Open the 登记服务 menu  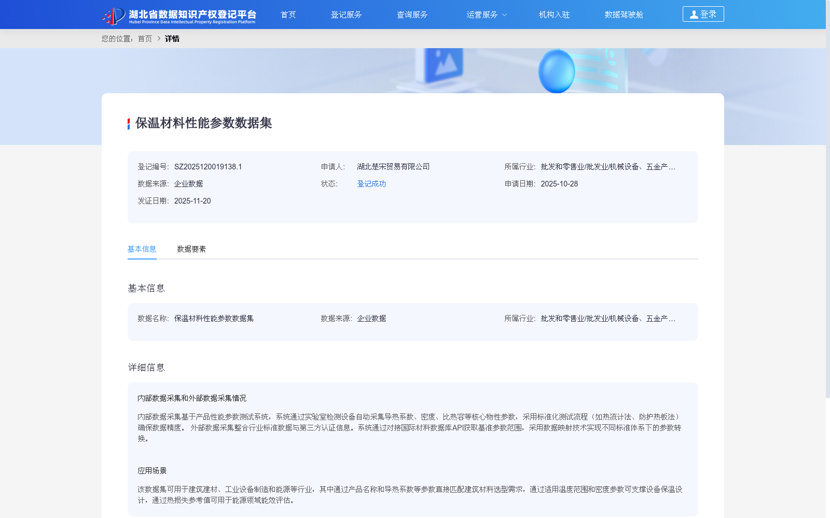346,15
